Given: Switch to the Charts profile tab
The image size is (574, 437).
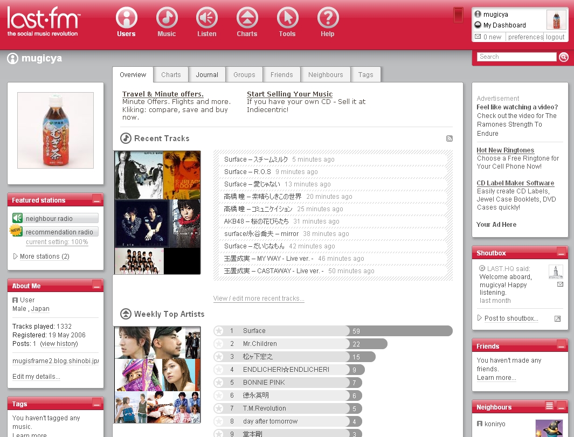Looking at the screenshot, I should coord(171,75).
